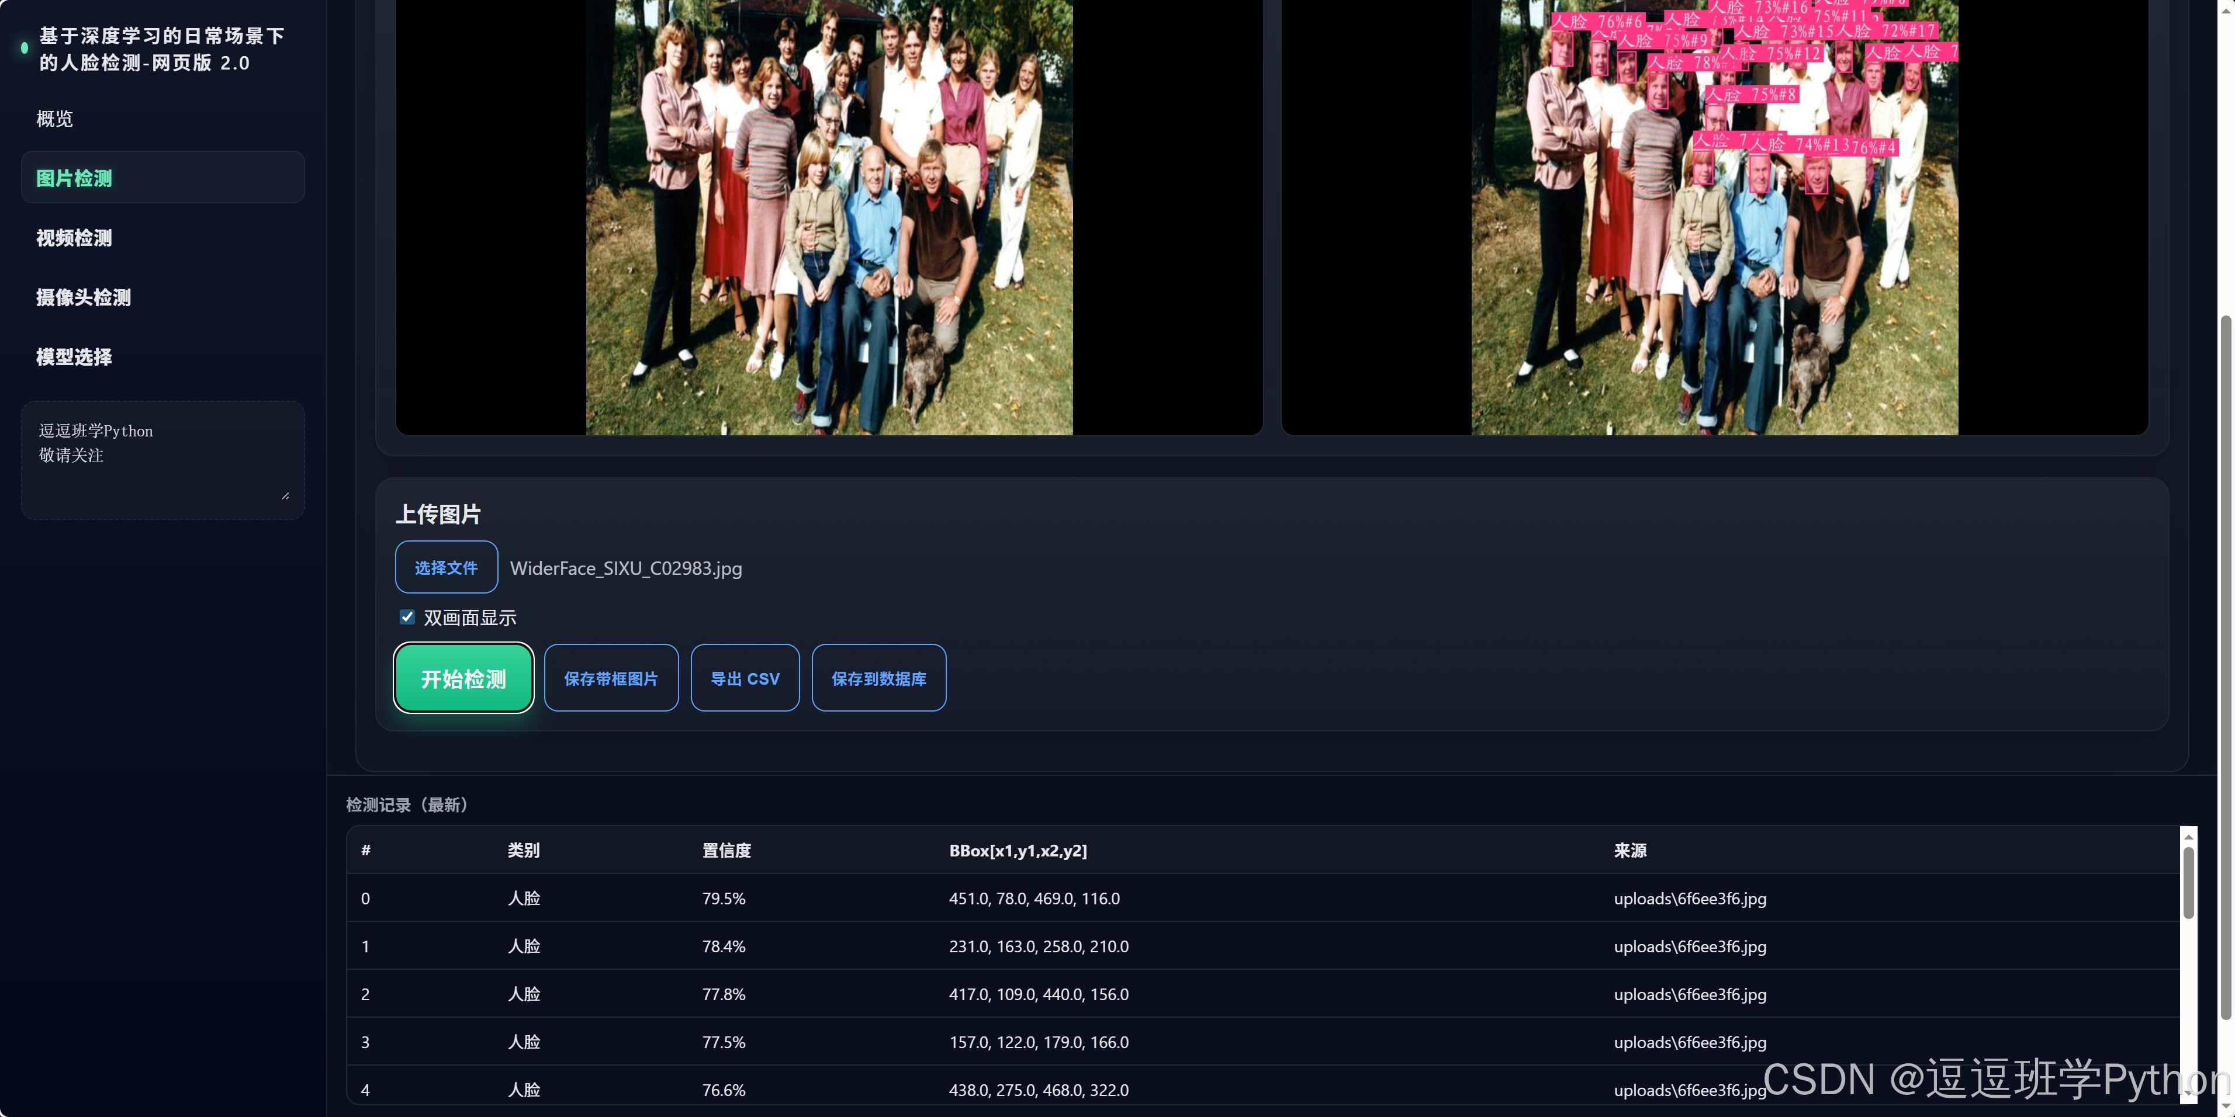Image resolution: width=2235 pixels, height=1117 pixels.
Task: Open the 概览 overview page
Action: 162,119
